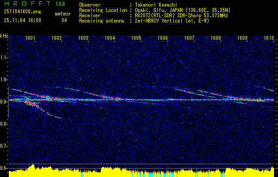
Task: Click the 1603 time marker
Action: coord(83,38)
